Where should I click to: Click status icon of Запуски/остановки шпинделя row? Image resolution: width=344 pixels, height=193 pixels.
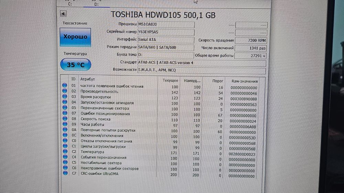(x=65, y=102)
